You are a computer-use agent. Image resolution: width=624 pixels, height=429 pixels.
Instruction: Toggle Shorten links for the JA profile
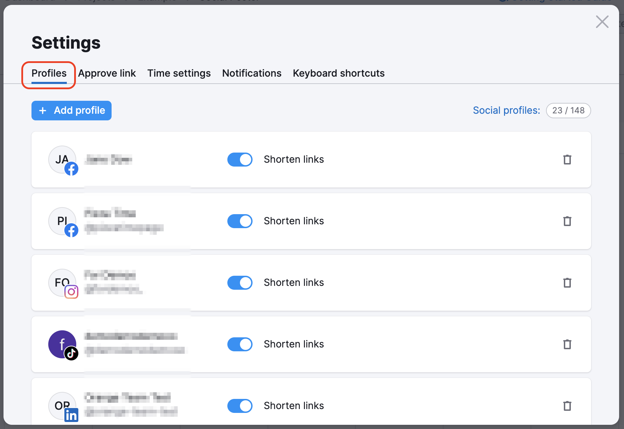click(240, 160)
